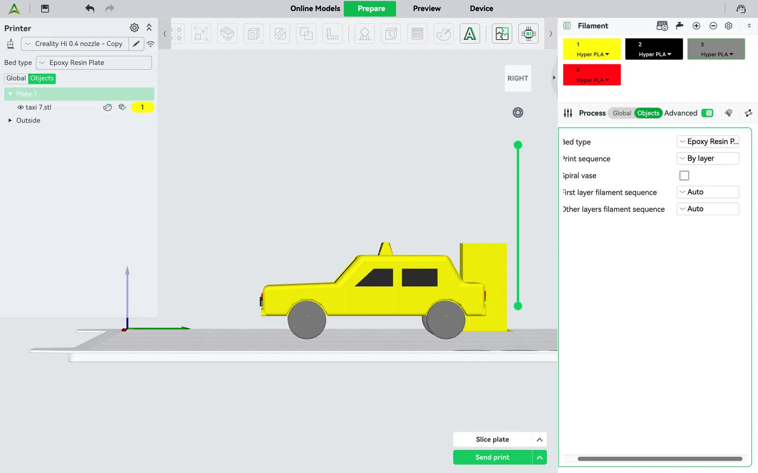Click the edit printer preset pencil icon
758x473 pixels.
pos(136,44)
